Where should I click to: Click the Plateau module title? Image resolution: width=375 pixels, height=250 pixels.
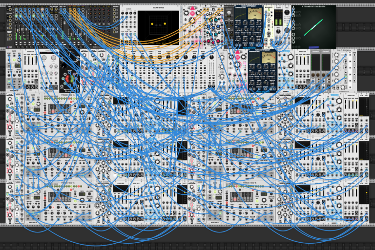click(213, 7)
